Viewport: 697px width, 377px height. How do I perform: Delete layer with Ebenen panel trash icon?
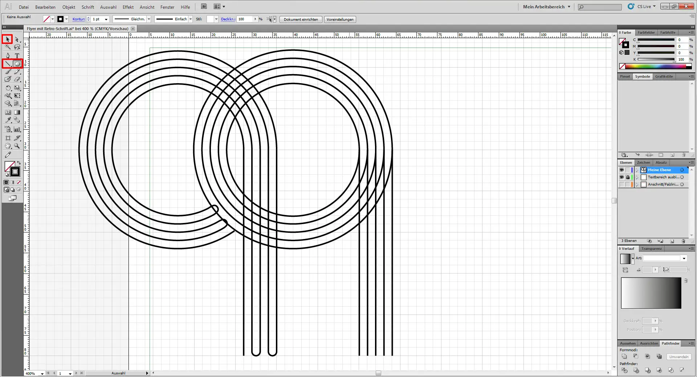[x=683, y=241]
